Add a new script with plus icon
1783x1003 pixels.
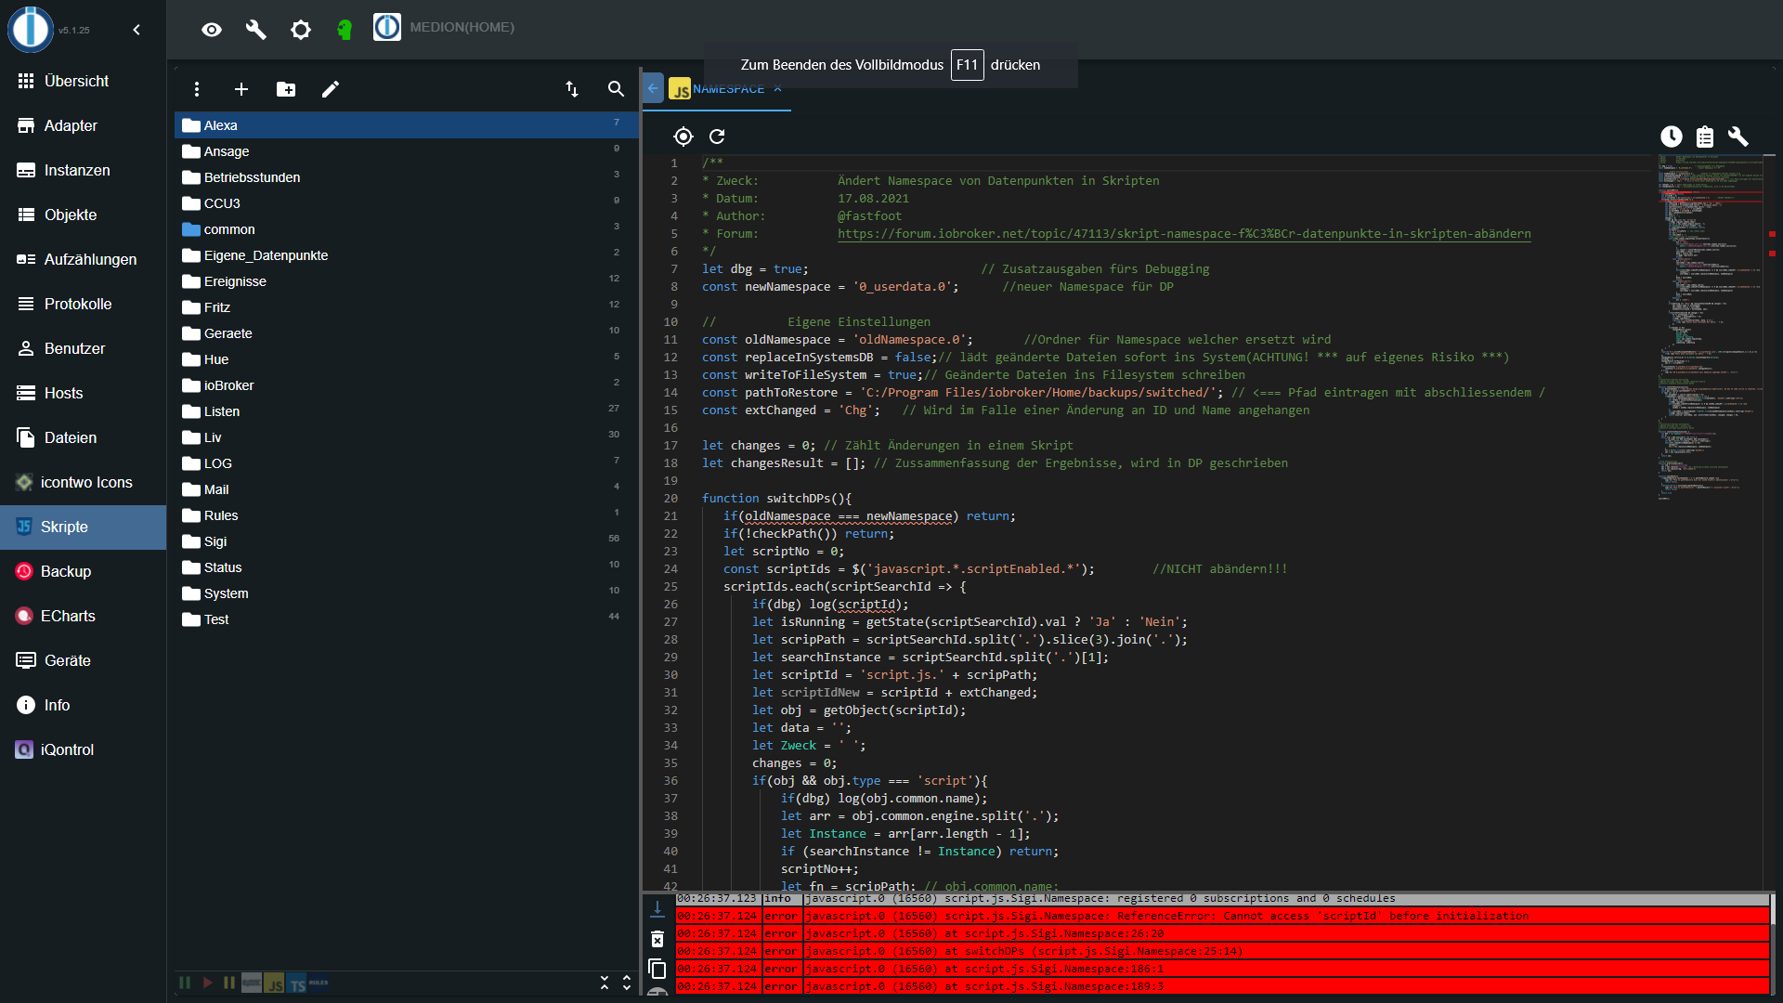[x=241, y=89]
